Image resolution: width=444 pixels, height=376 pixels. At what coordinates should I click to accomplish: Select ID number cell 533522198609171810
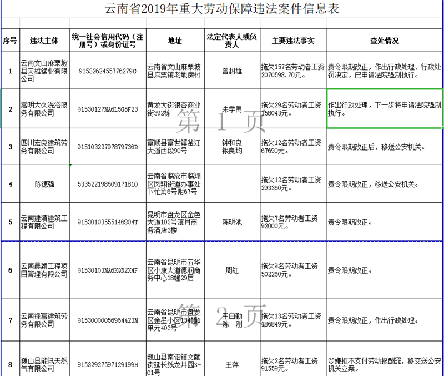[108, 184]
